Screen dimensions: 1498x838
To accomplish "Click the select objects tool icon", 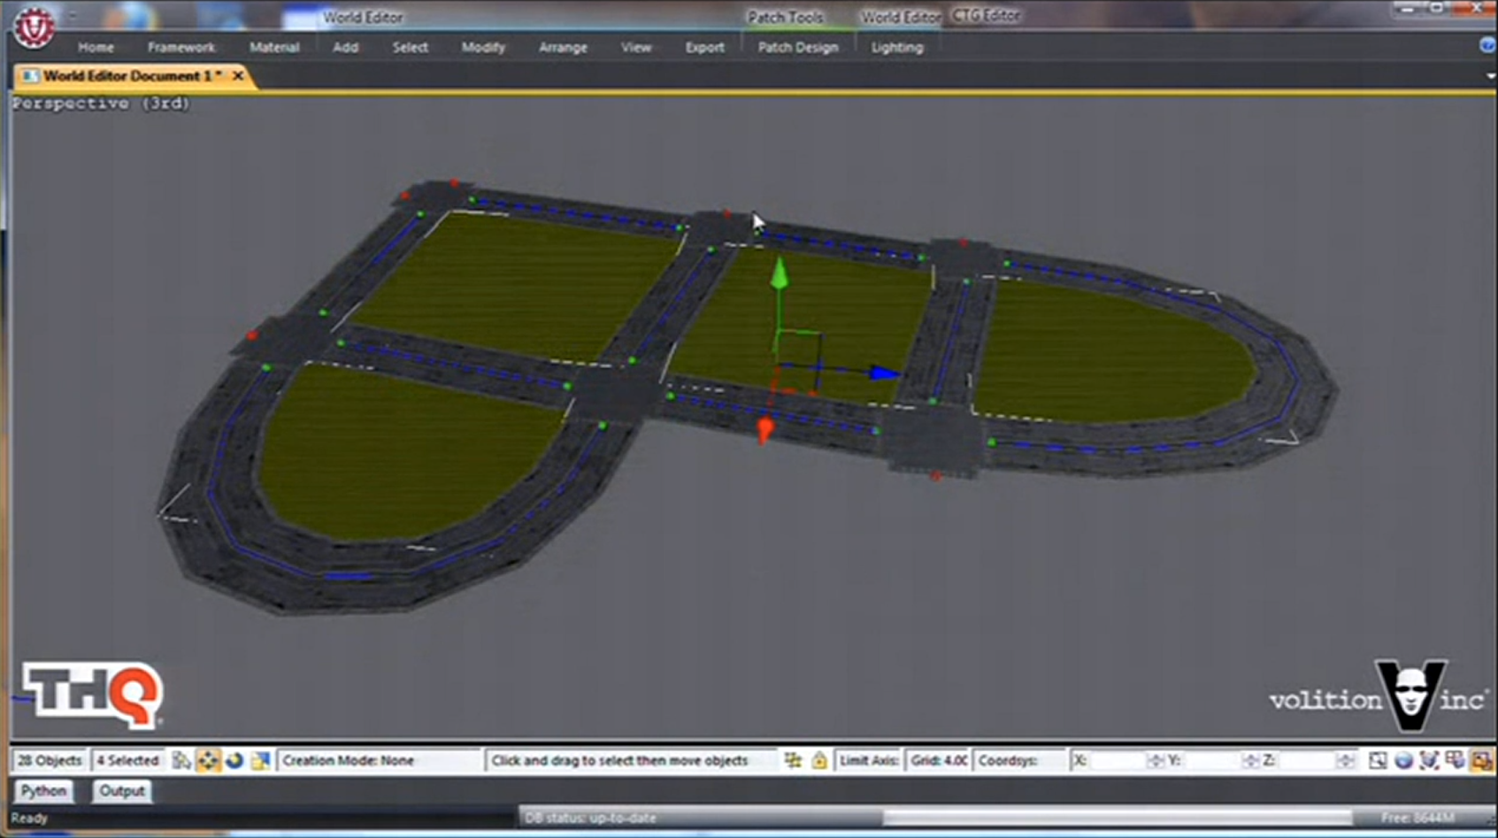I will (181, 760).
